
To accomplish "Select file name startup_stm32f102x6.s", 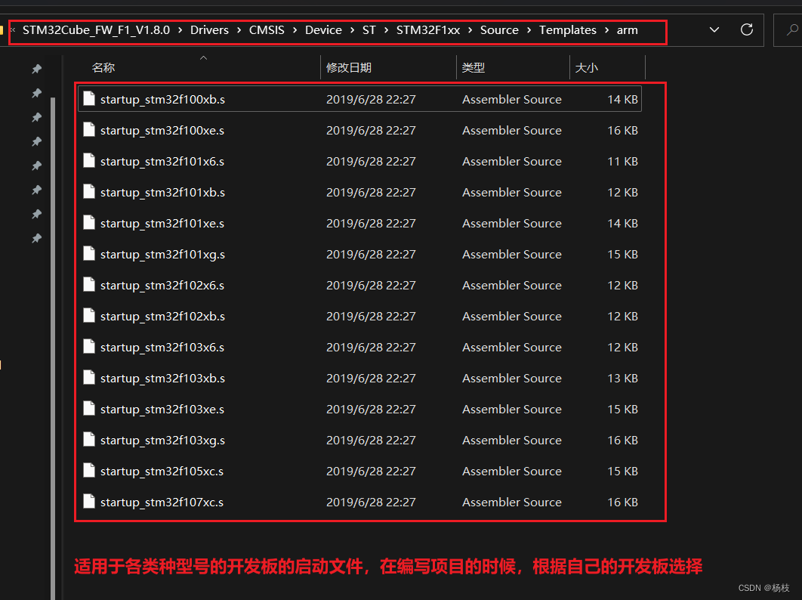I will [x=162, y=285].
